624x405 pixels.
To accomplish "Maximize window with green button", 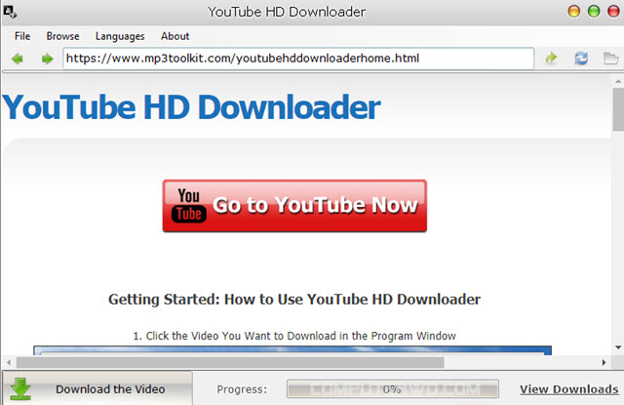I will (594, 12).
